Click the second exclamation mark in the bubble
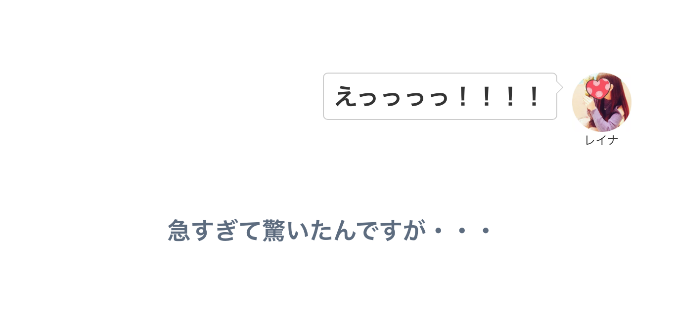The width and height of the screenshot is (675, 317). click(x=487, y=96)
